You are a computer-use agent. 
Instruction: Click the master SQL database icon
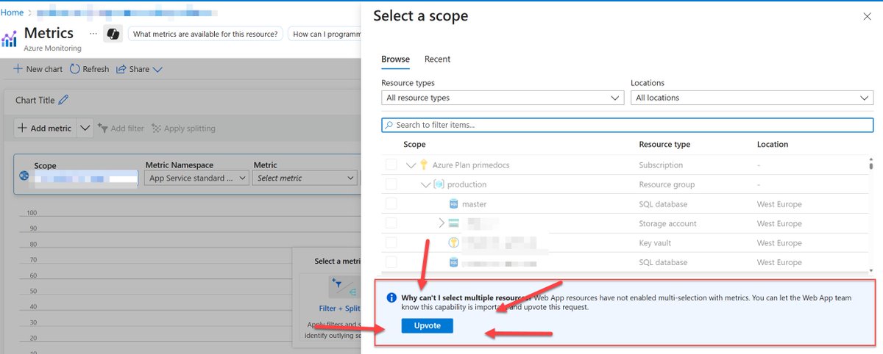(454, 204)
